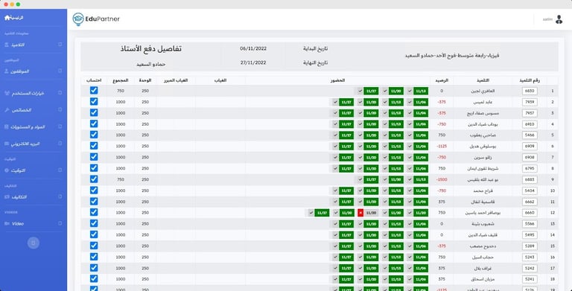Expand the Video submenu arrow
The height and width of the screenshot is (291, 572).
[x=60, y=223]
